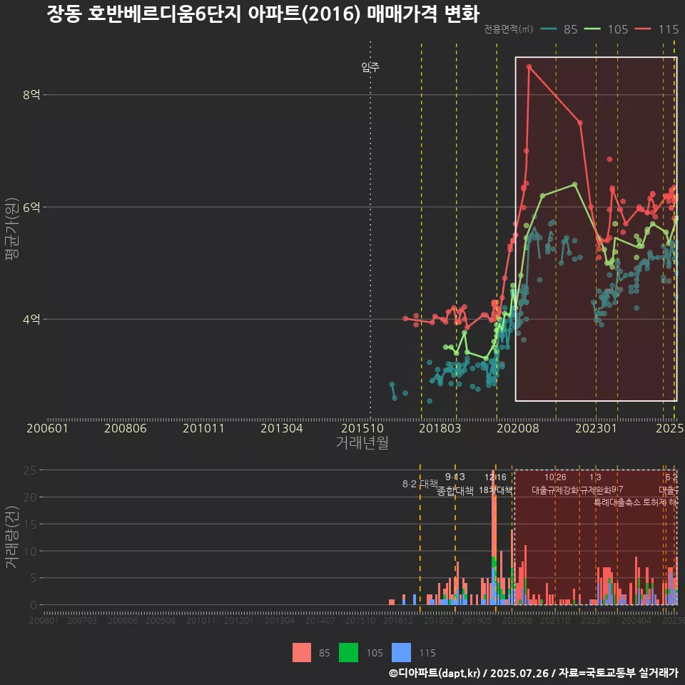Click 200908 on the volume chart x-axis
Image resolution: width=685 pixels, height=685 pixels.
161,620
